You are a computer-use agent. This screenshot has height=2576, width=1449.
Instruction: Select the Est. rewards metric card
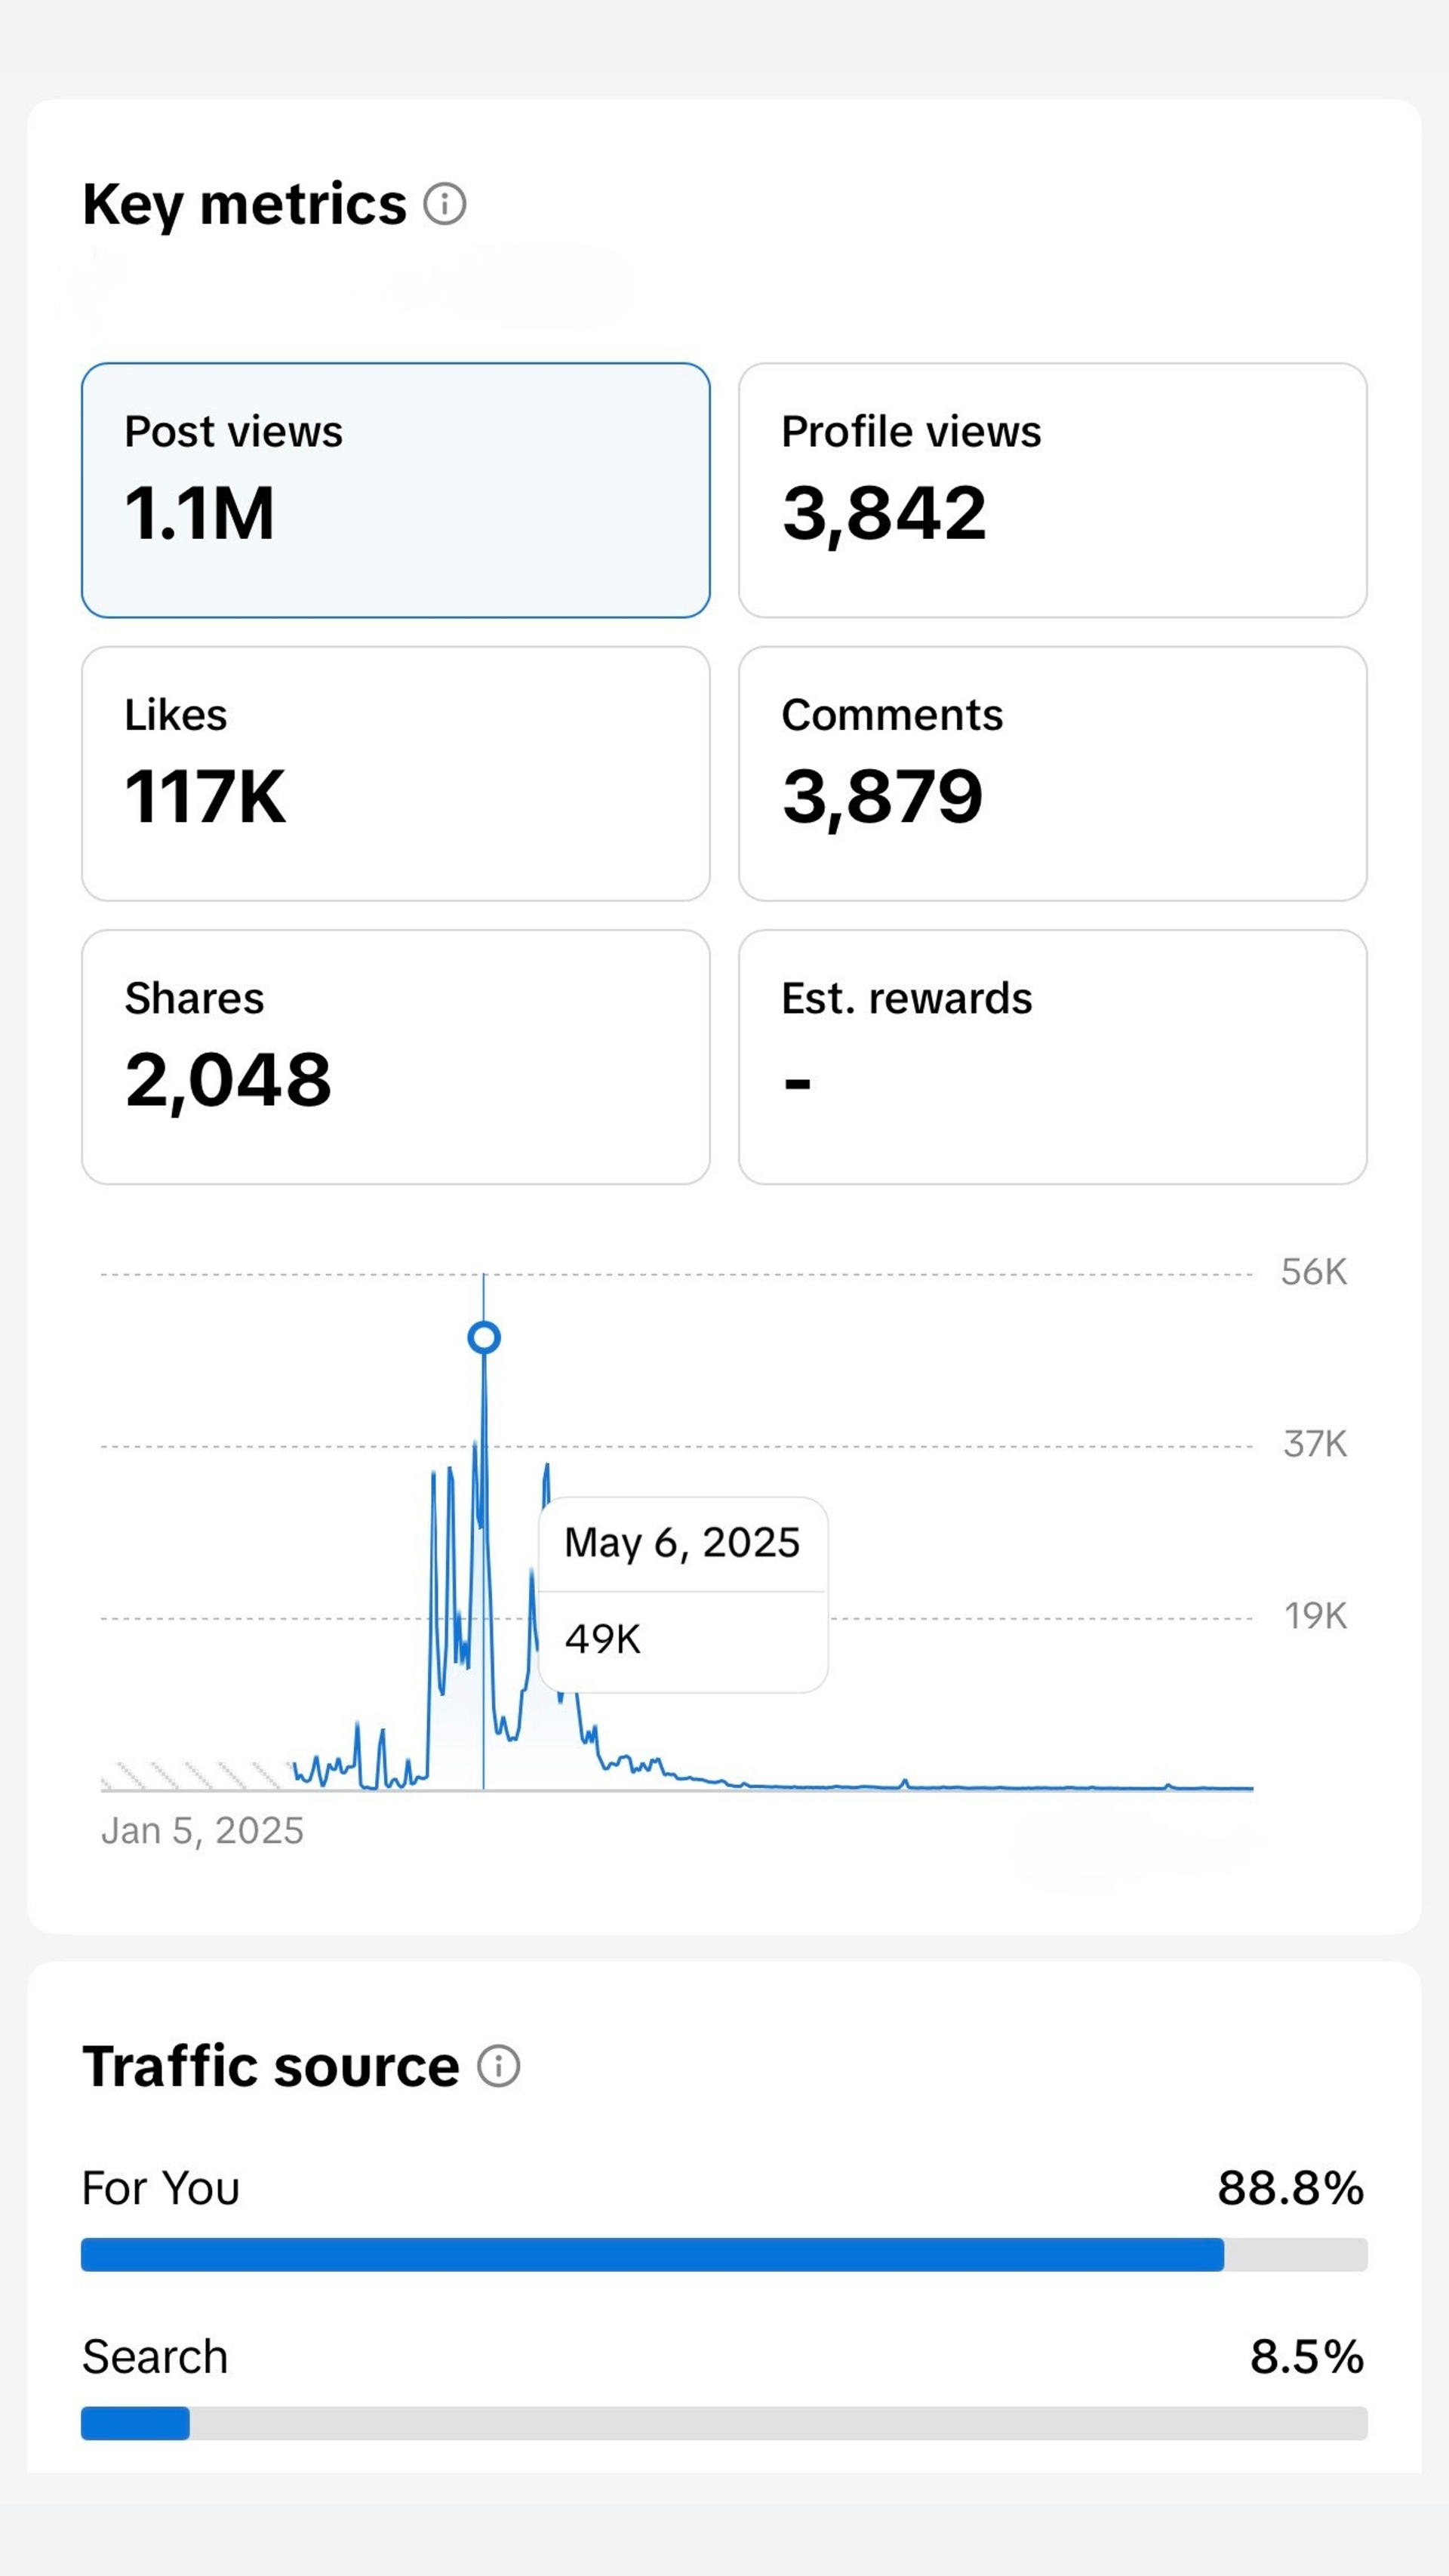[x=1054, y=1055]
